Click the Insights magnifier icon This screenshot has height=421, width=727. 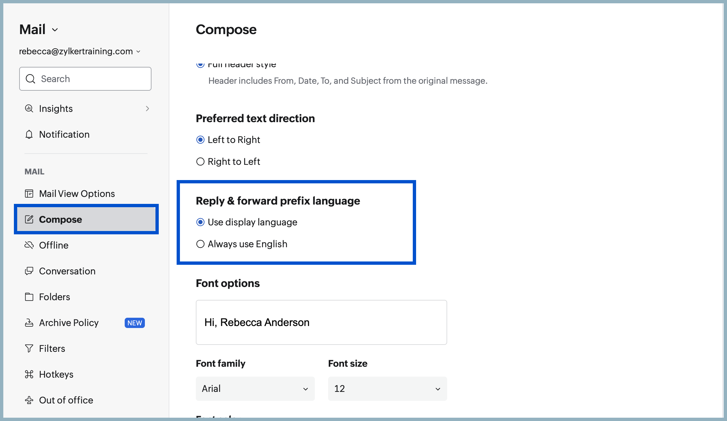pos(29,109)
